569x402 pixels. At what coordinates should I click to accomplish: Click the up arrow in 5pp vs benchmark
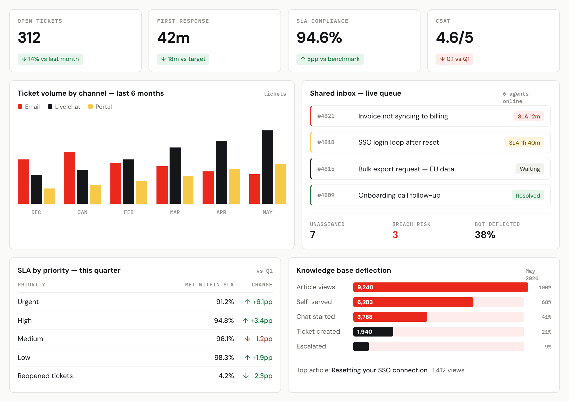[x=303, y=59]
